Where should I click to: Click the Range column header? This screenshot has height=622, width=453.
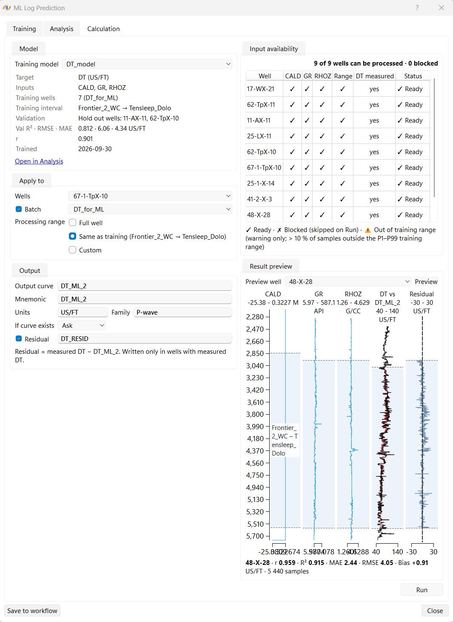click(x=343, y=76)
